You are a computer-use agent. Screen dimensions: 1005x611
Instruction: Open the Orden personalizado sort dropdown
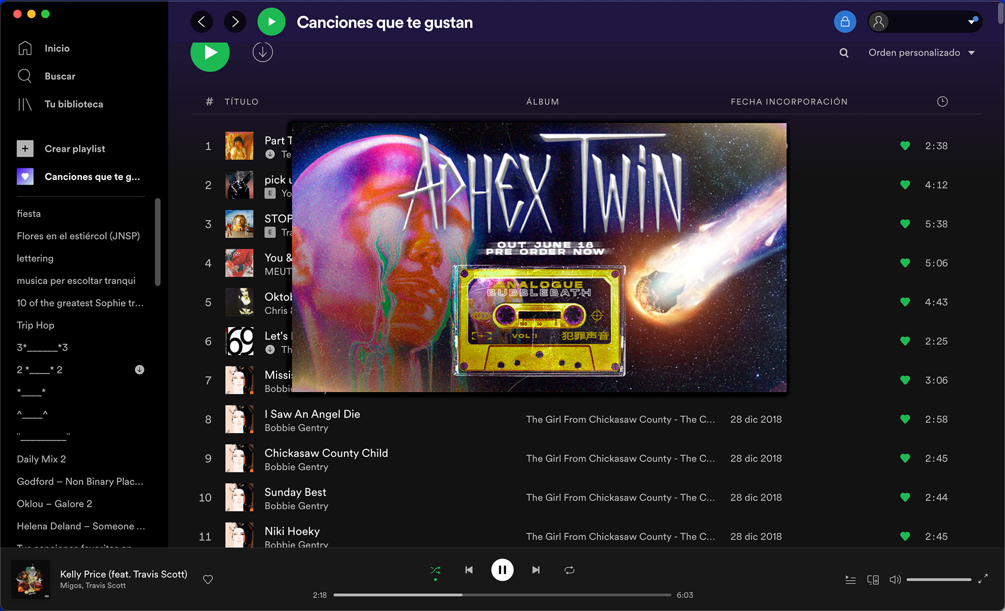pos(922,53)
